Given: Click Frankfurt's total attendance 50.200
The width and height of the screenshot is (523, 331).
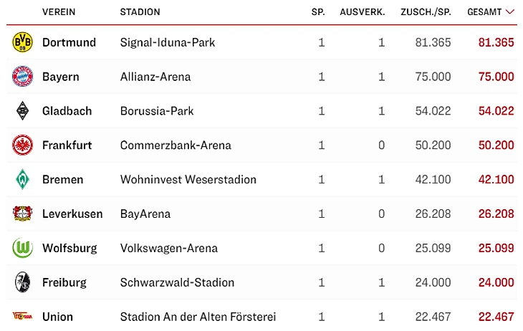Looking at the screenshot, I should pos(496,145).
